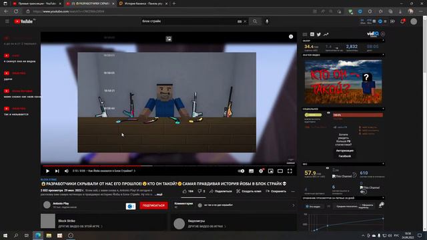
Task: Open the on-screen keyboard icon in search
Action: [x=240, y=21]
